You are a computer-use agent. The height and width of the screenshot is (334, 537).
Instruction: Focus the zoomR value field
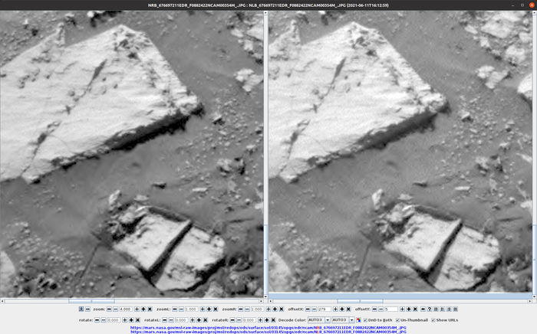[x=257, y=309]
